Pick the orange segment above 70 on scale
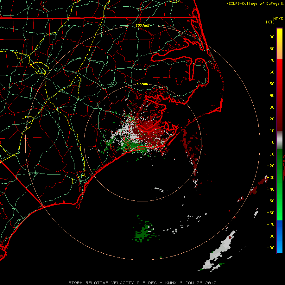This screenshot has height=285, width=285. click(280, 54)
